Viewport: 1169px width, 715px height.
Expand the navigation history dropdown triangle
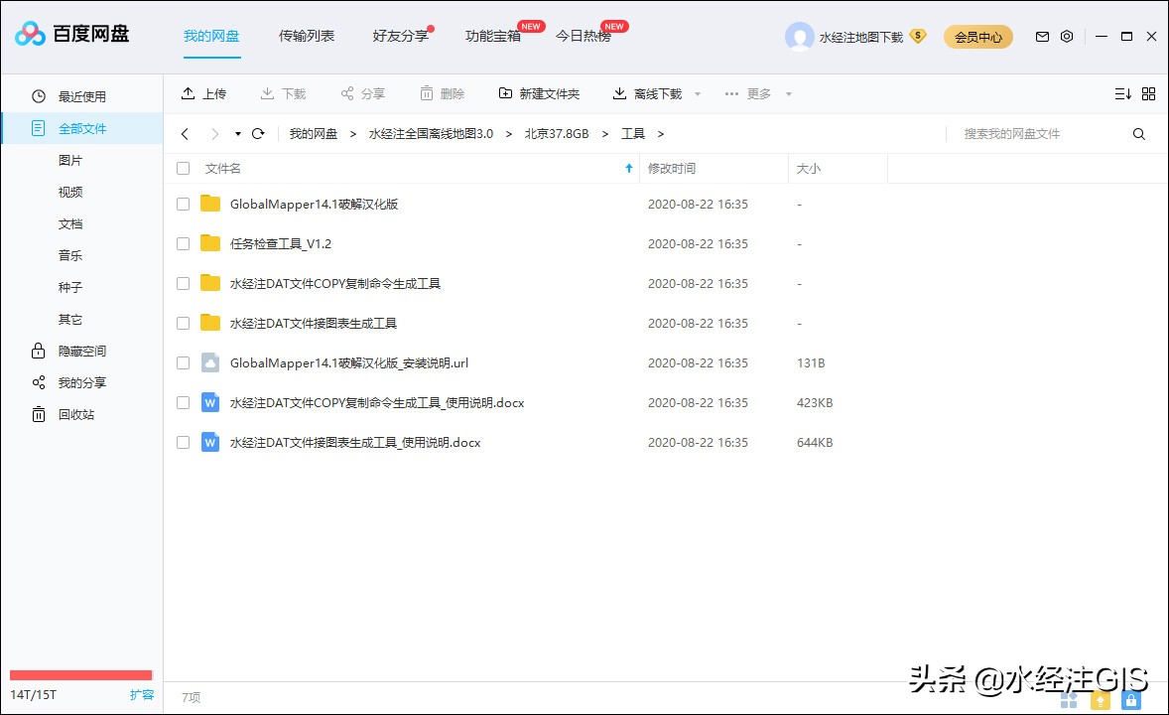tap(238, 134)
